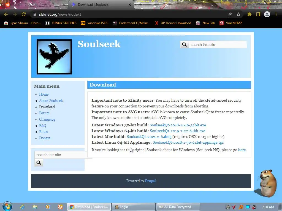Follow the 'here' link for Soulseek NS
Screen dimensions: 282x211
tap(242, 150)
